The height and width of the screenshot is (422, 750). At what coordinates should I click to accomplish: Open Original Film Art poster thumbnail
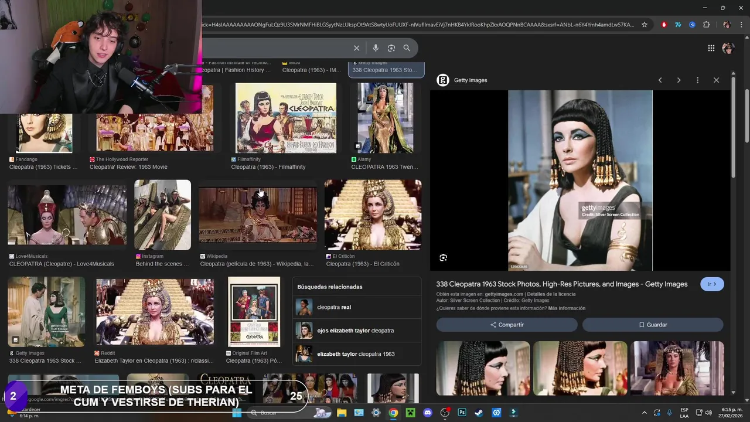pos(254,312)
